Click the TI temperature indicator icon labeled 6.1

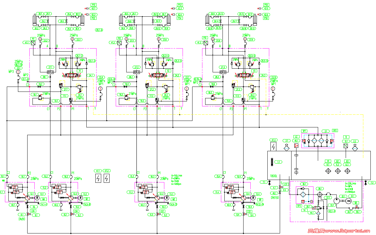(x=346, y=146)
